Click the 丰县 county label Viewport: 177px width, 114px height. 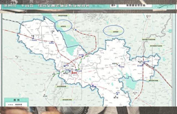tap(33, 36)
